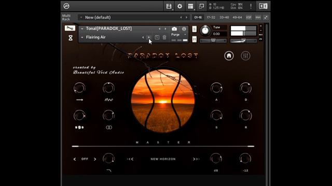332x186 pixels.
Task: Open instrument edit mode wrench
Action: [x=70, y=28]
